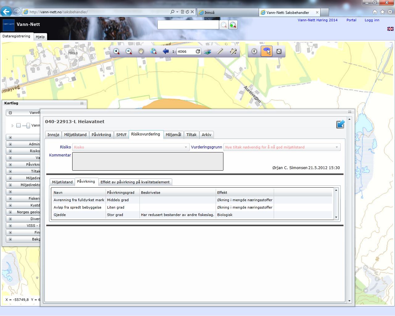395x316 pixels.
Task: Switch to the upper Påvirkning tab
Action: (101, 135)
